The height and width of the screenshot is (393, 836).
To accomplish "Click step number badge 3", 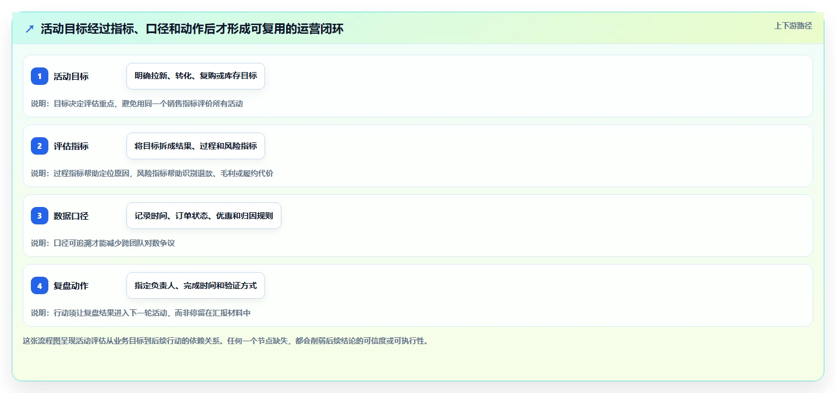I will pyautogui.click(x=40, y=216).
